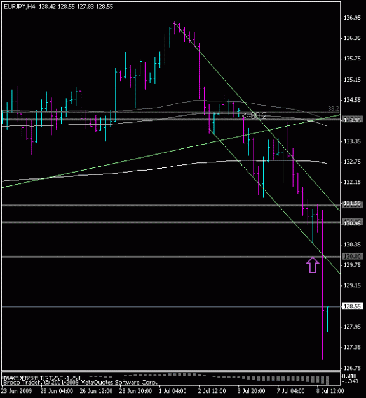Select the horizontal line at 130.95
This screenshot has height=398, width=366.
[171, 222]
